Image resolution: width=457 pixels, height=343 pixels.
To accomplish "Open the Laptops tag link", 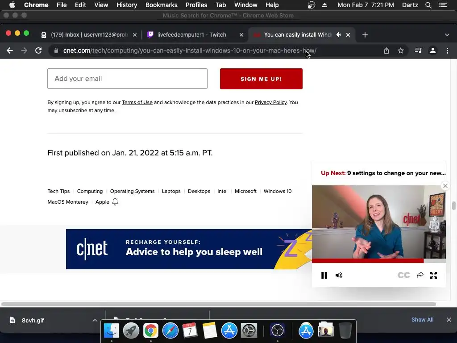I will (x=171, y=191).
